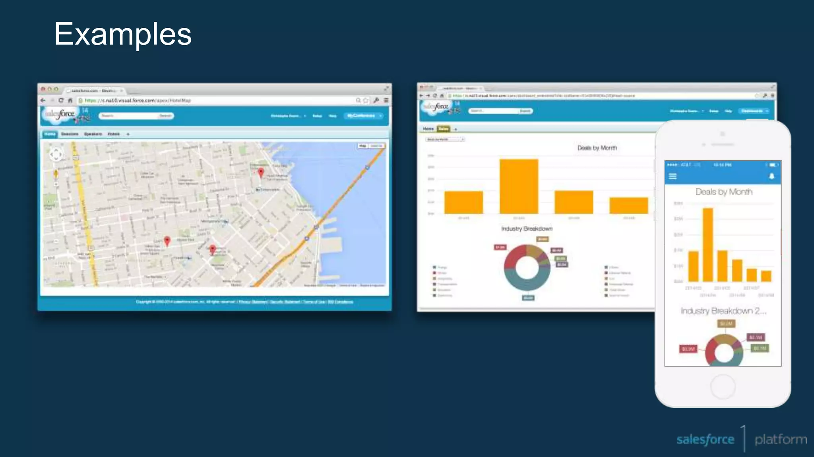
Task: Switch the map to Satellite view
Action: pos(376,146)
